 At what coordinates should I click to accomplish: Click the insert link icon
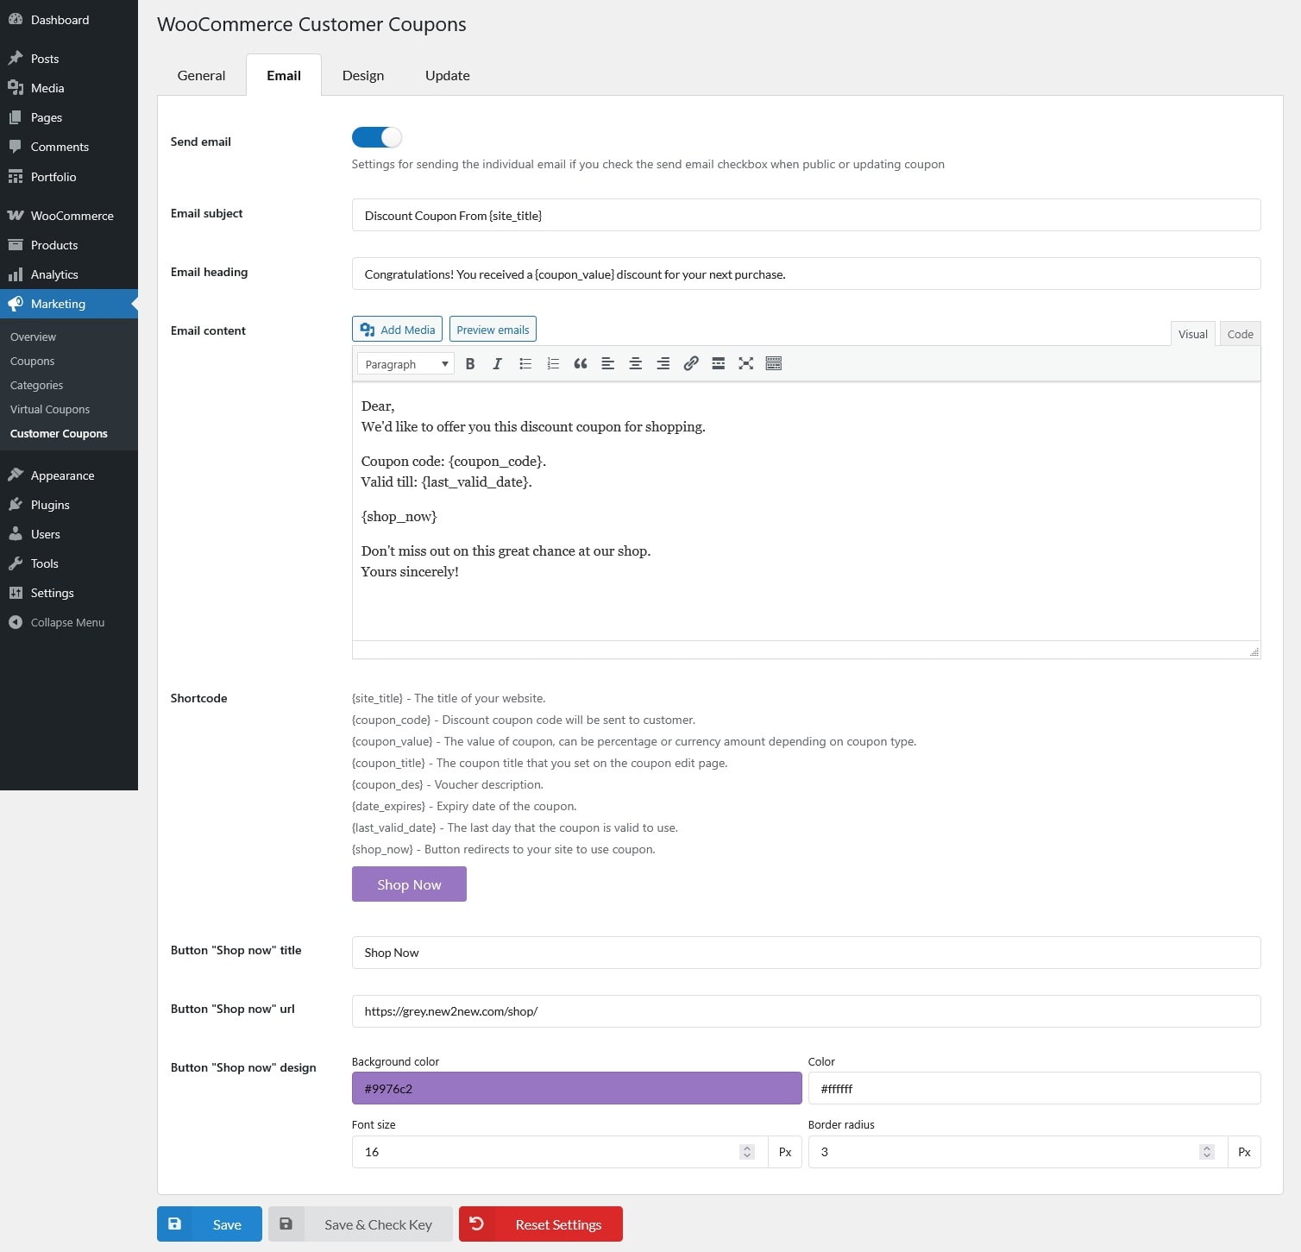[x=691, y=364]
